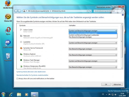129x97 pixels.
Task: Click the scrollbar up arrow
Action: pyautogui.click(x=122, y=25)
